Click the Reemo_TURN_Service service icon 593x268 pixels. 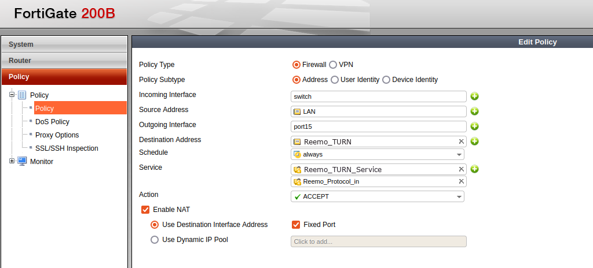298,169
